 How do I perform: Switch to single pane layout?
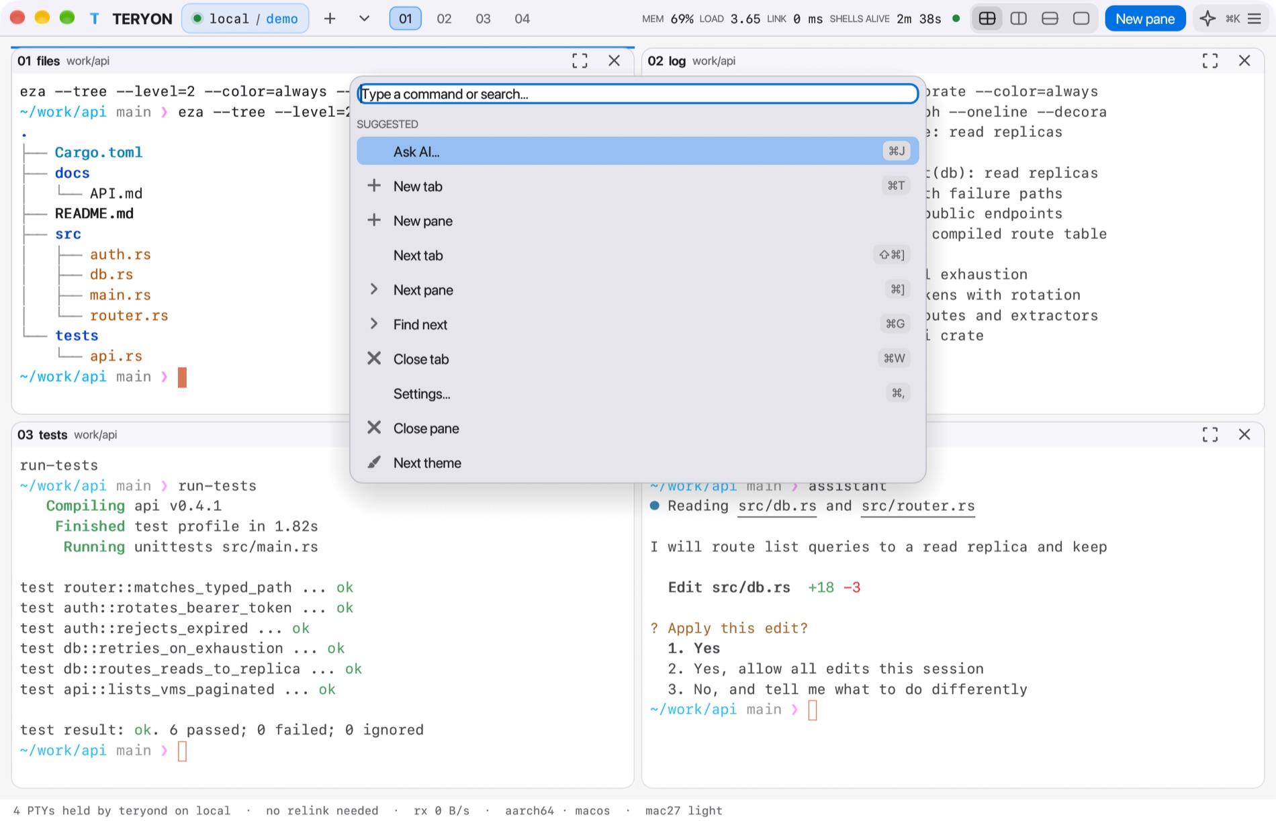coord(1081,19)
